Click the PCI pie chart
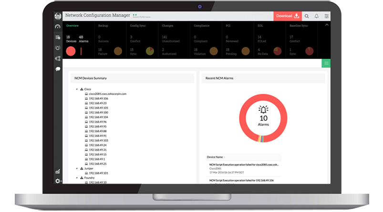 246,51
